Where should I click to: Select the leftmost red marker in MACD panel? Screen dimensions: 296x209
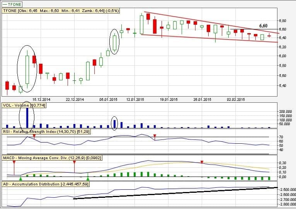point(14,162)
